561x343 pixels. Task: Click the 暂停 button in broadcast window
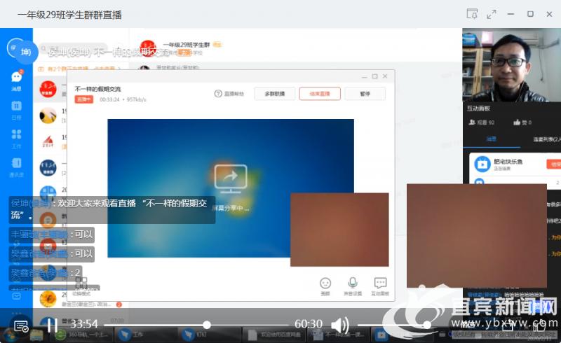(365, 94)
